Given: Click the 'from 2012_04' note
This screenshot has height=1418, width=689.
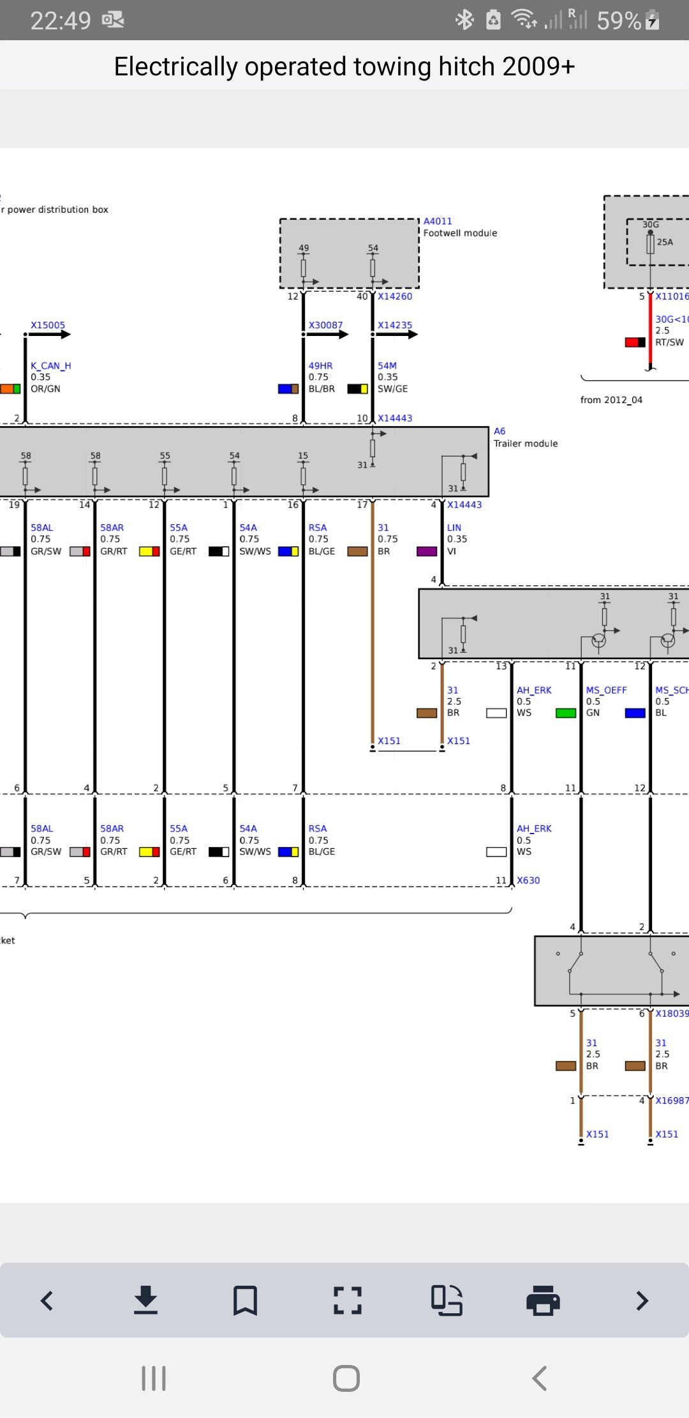Looking at the screenshot, I should 611,400.
